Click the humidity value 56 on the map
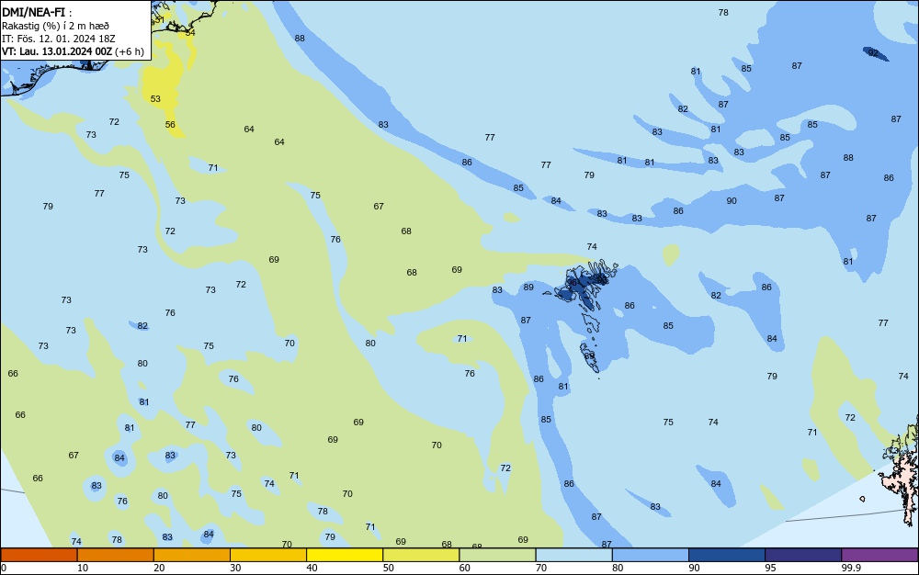 pyautogui.click(x=170, y=125)
